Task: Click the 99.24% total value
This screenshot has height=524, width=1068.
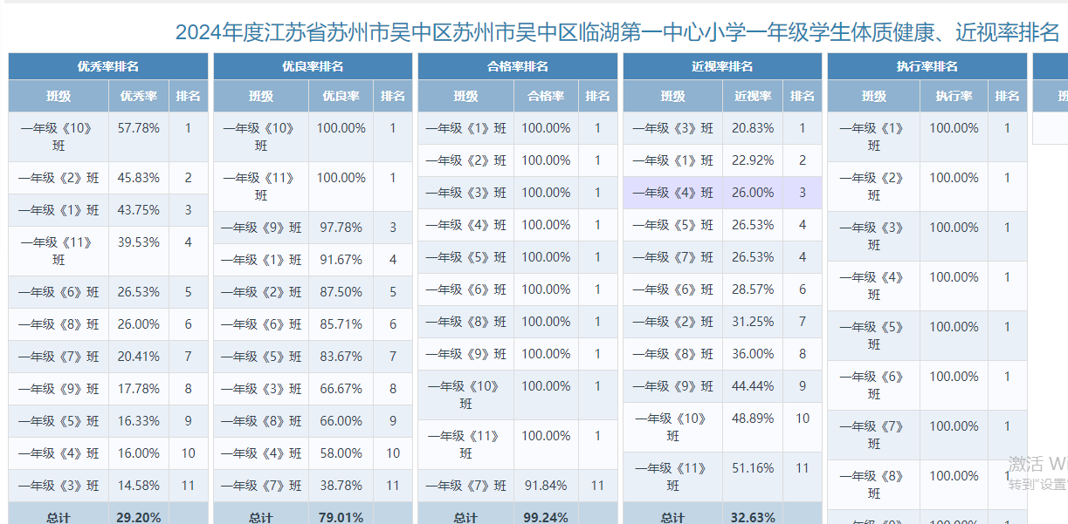Action: coord(546,517)
